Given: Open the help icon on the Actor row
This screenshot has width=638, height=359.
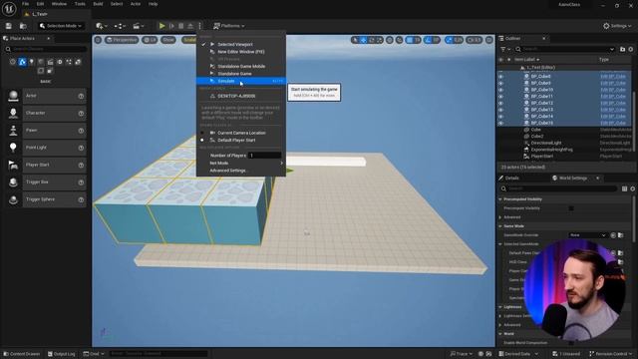Looking at the screenshot, I should coord(81,96).
